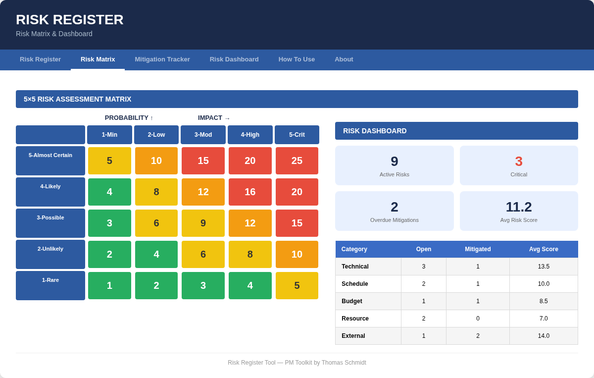Select the green cell with score 1

click(109, 285)
